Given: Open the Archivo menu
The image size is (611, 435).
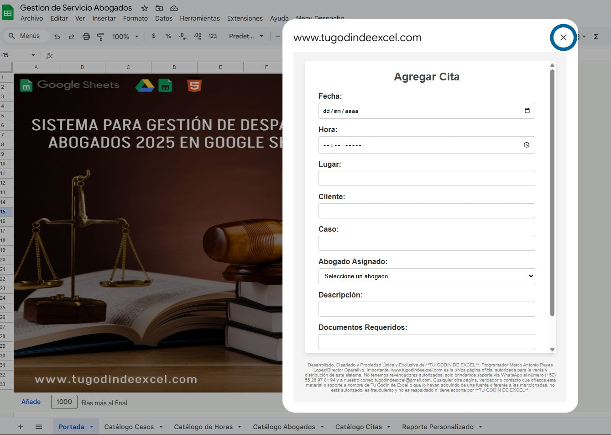Looking at the screenshot, I should click(31, 18).
